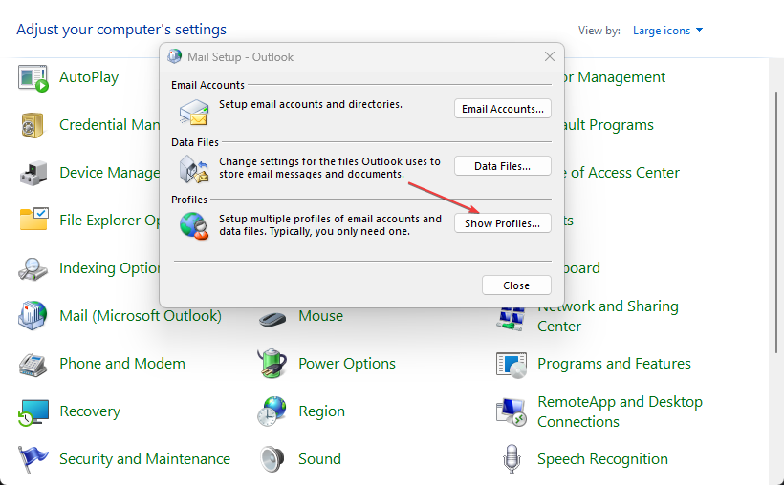Screen dimensions: 784x485
Task: Click the File Explorer Options folder icon
Action: (33, 220)
